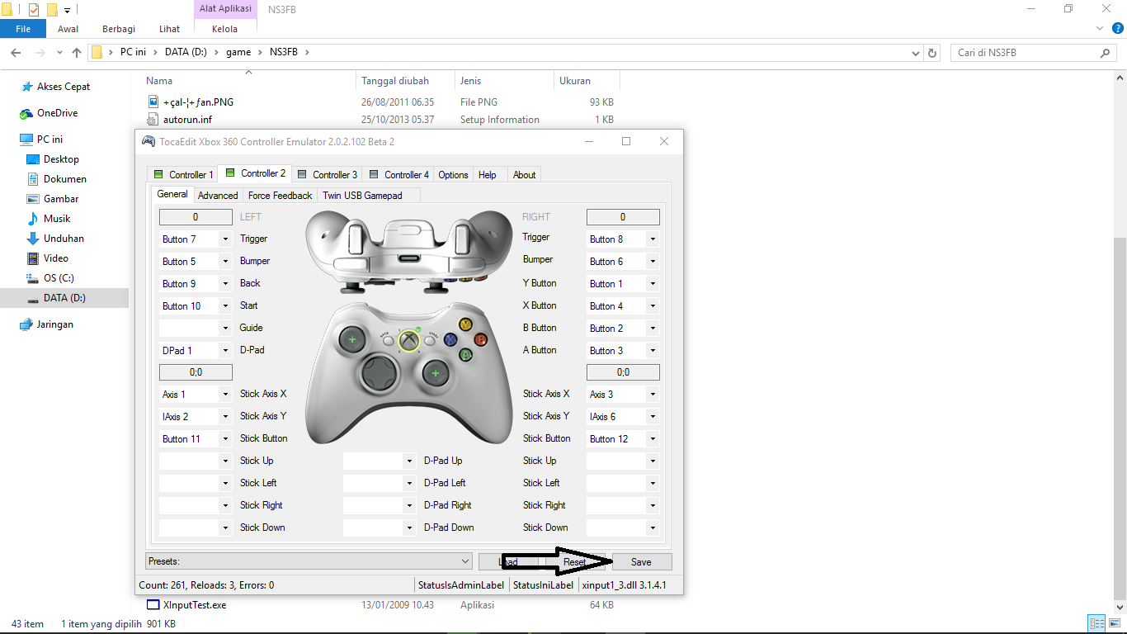Expand the D-Pad Up mapping dropdown
Screen dimensions: 1127x634
(x=409, y=461)
